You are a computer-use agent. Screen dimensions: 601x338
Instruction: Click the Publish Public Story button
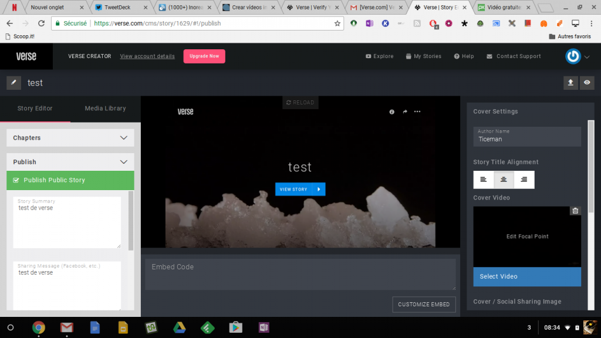70,181
